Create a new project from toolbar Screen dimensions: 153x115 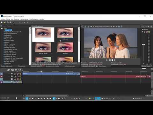pos(2,22)
